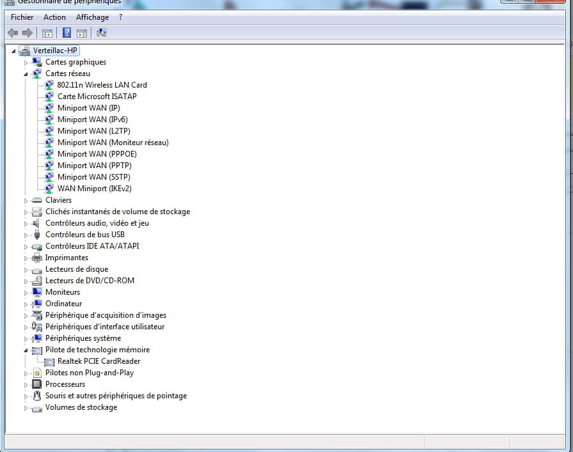
Task: Collapse Pilote de technologie mémoire node
Action: (x=26, y=350)
